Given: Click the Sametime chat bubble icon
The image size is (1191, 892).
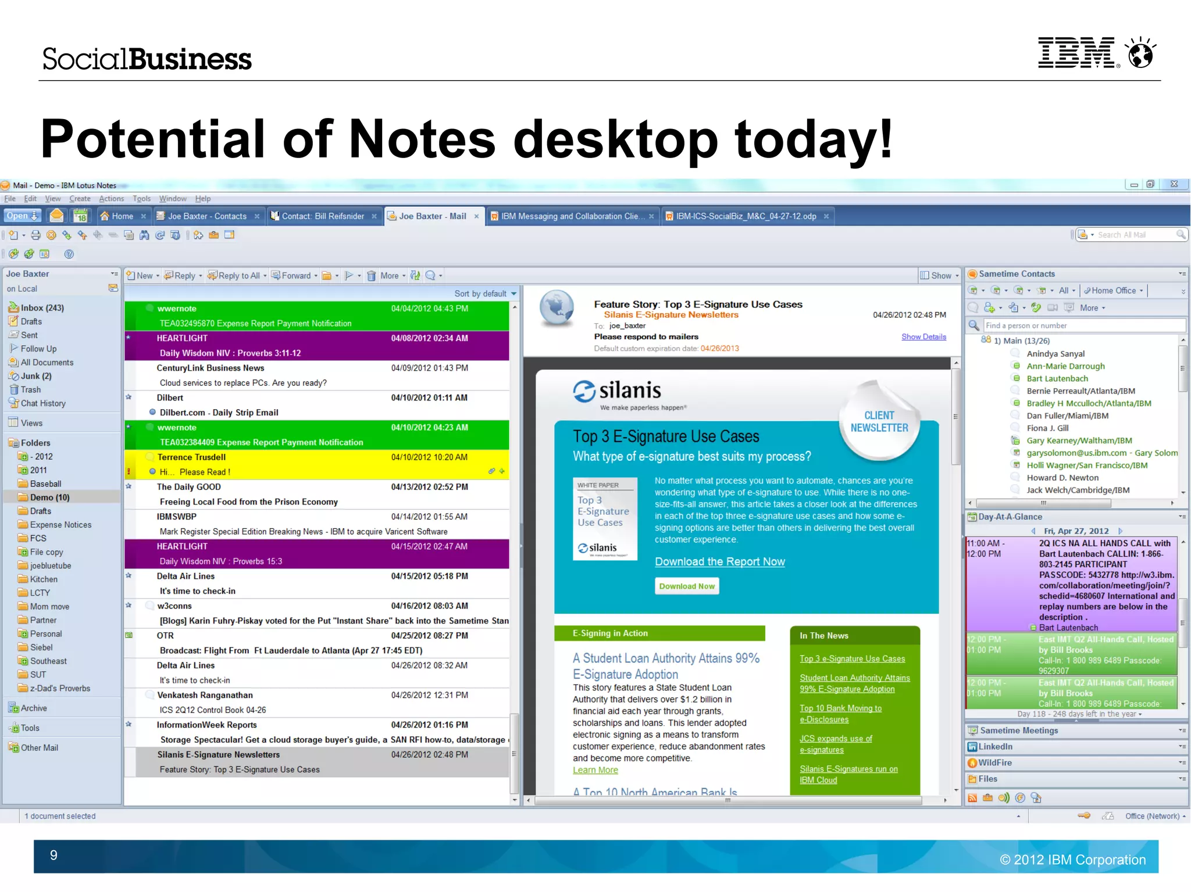Looking at the screenshot, I should [973, 307].
